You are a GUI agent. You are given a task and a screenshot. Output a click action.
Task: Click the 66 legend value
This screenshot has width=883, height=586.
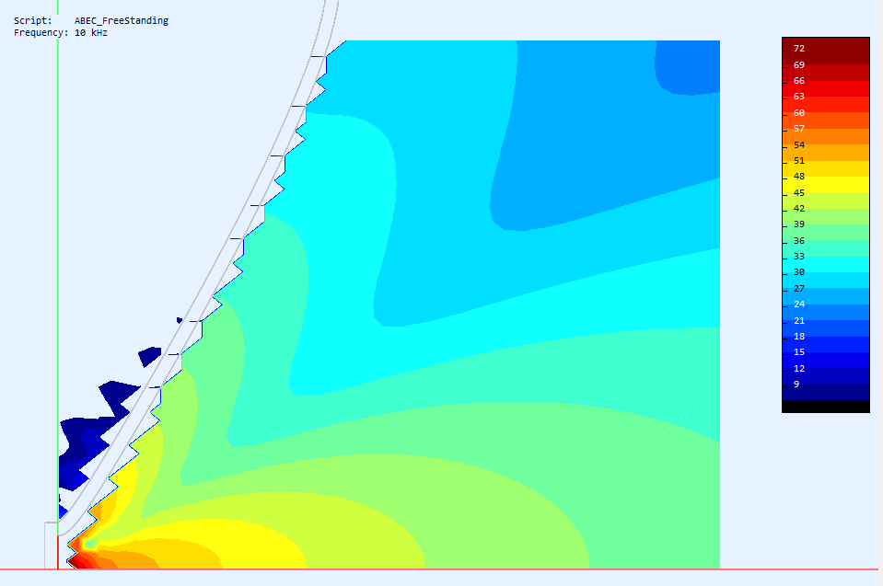tap(799, 80)
